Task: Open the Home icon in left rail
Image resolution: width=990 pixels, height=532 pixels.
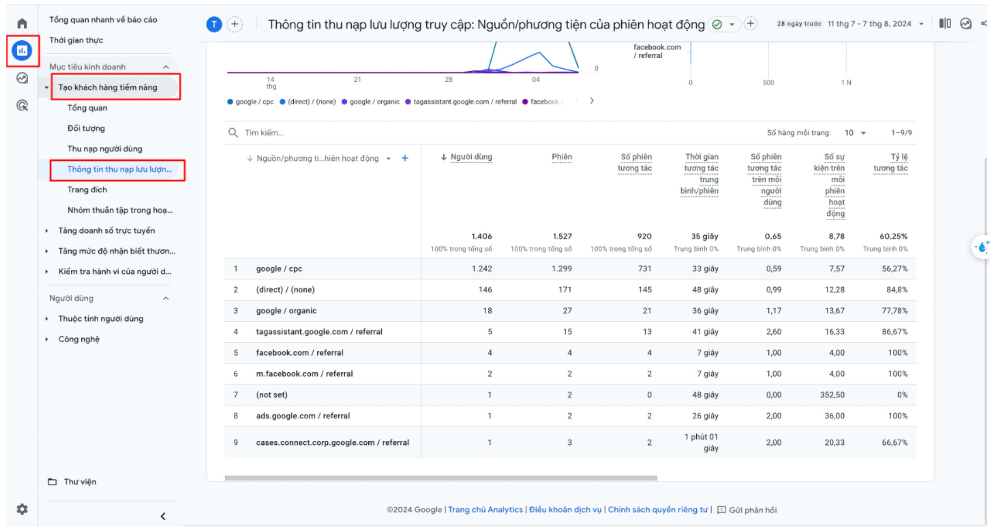Action: point(22,24)
